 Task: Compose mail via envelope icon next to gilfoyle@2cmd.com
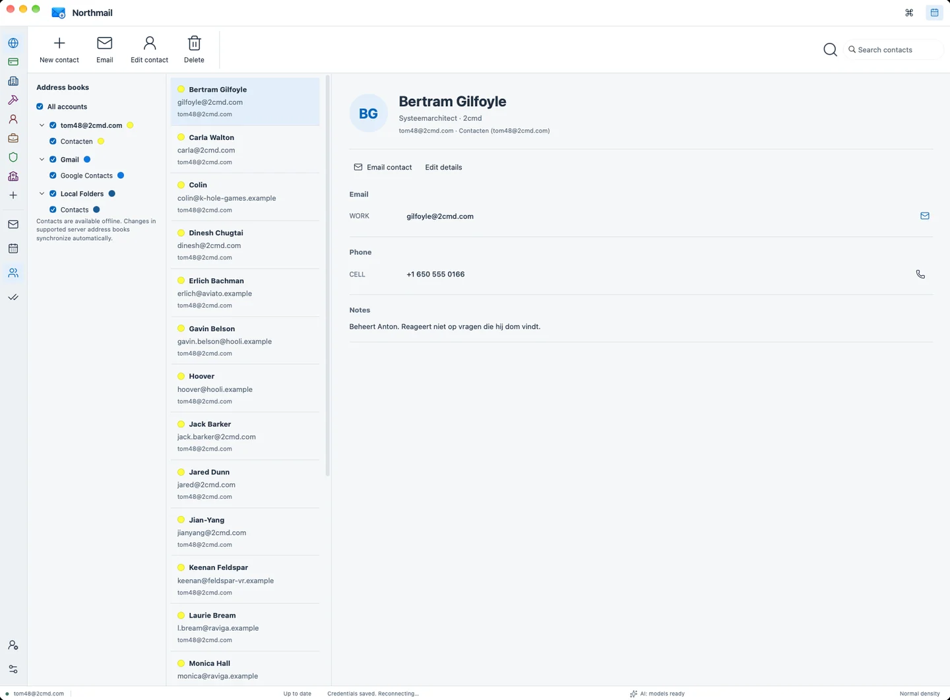[925, 216]
